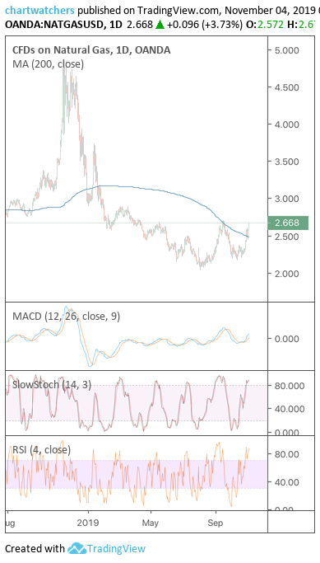Click the 3.000 price axis label
Screen dimensions: 320x563
coord(286,199)
